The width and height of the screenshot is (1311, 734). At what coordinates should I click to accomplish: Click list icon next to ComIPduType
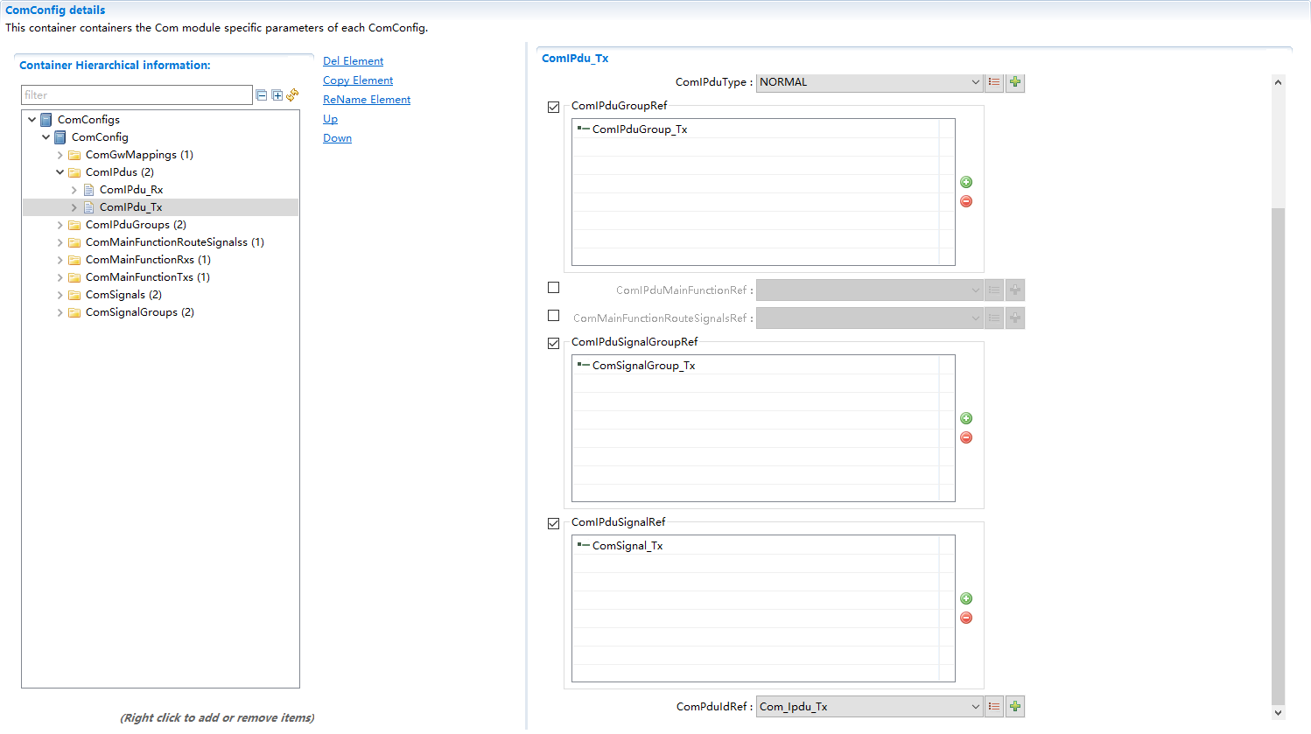pos(994,82)
